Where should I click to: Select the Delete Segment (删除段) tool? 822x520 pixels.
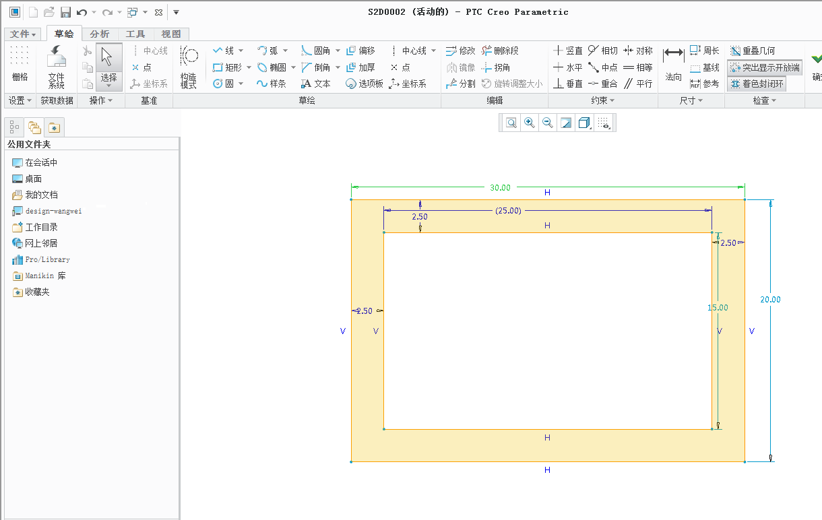coord(500,51)
